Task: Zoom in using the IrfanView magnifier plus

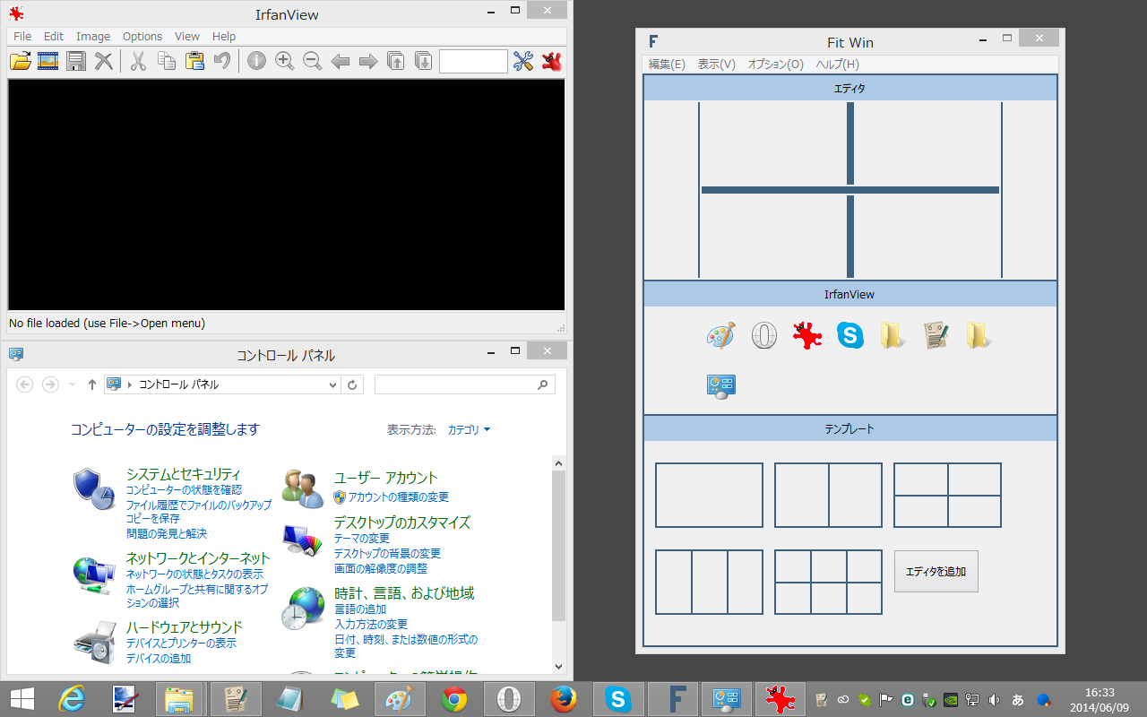Action: tap(285, 61)
